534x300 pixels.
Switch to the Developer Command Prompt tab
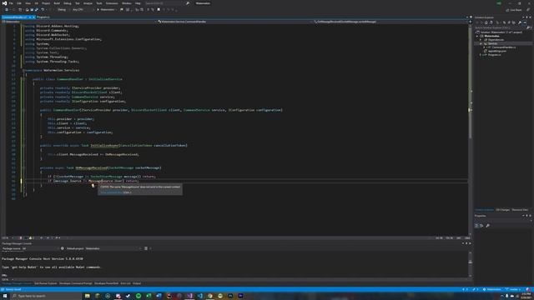[76, 283]
